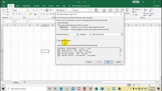The width and height of the screenshot is (162, 91).
Task: Open the Sort & Filter menu
Action: (146, 12)
